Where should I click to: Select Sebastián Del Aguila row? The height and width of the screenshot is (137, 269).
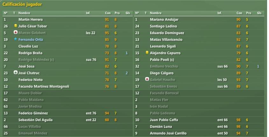click(67, 120)
